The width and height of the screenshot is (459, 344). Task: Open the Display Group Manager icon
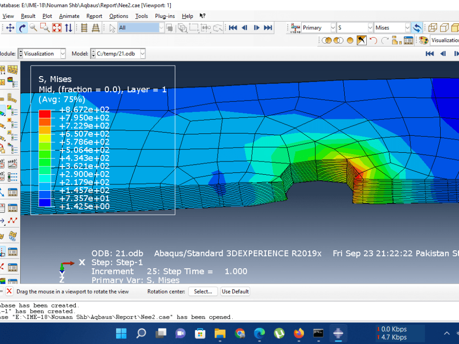pyautogui.click(x=409, y=40)
